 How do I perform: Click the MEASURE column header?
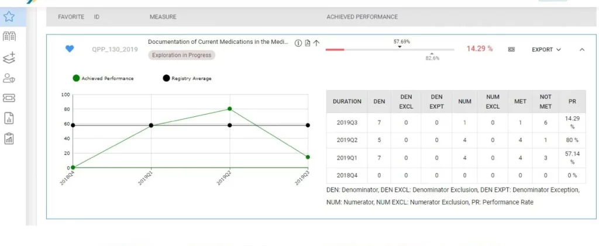(163, 17)
